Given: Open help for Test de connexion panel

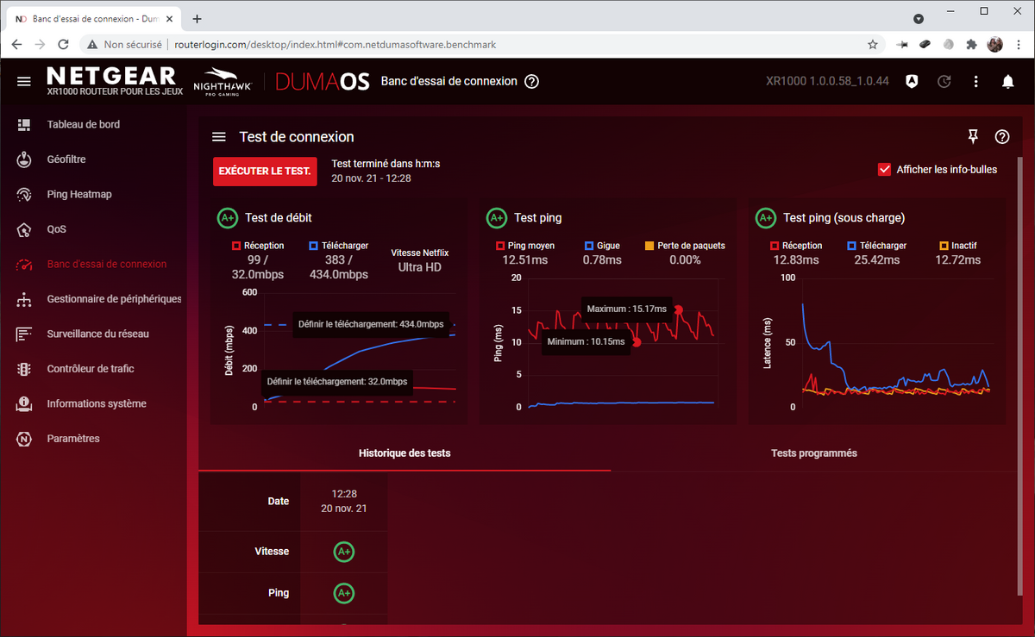Looking at the screenshot, I should tap(1002, 136).
